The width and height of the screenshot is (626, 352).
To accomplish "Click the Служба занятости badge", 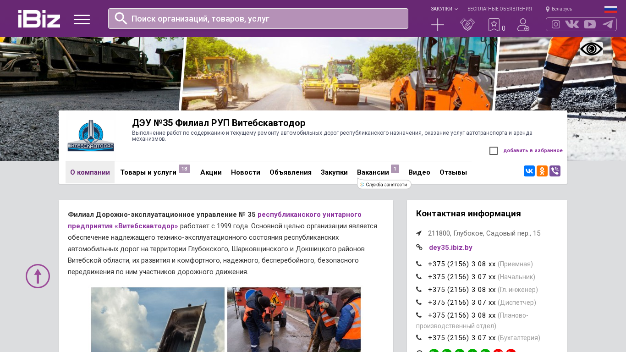I will 384,184.
